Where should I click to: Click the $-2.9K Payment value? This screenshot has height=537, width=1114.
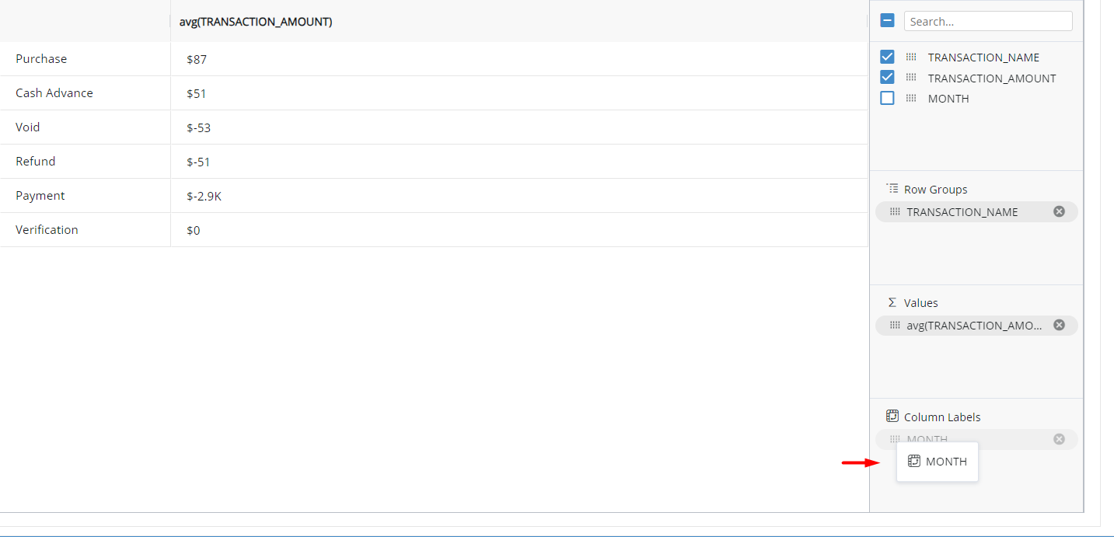(x=204, y=196)
